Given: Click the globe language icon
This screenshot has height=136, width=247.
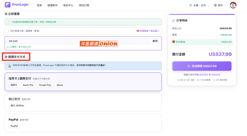Looking at the screenshot, I should (x=215, y=5).
